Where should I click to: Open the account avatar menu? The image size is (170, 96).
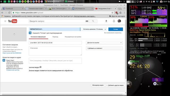pyautogui.click(x=119, y=21)
